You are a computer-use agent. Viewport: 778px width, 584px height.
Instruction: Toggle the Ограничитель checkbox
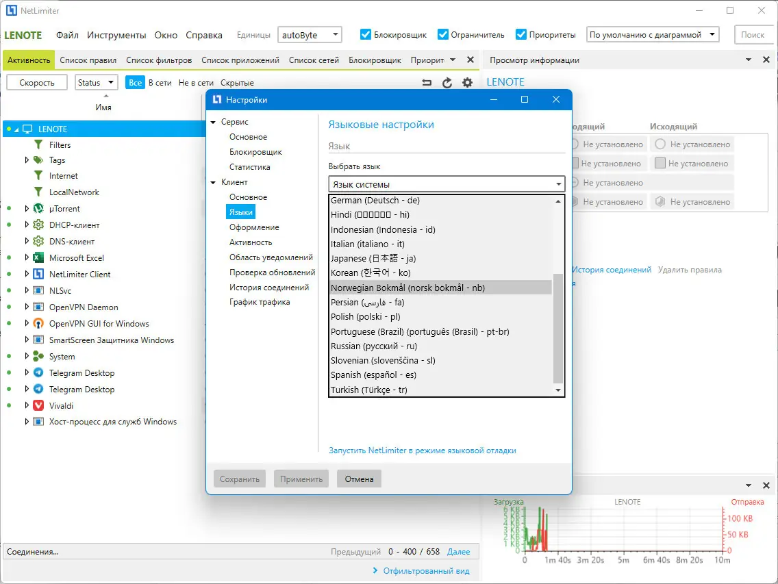(x=443, y=34)
